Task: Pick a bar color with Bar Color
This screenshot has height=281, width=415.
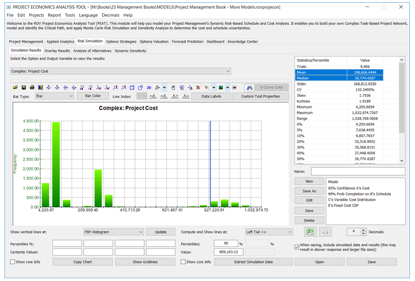Action: point(93,96)
